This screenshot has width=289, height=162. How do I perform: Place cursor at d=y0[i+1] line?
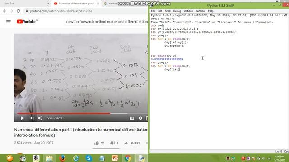click(x=172, y=69)
